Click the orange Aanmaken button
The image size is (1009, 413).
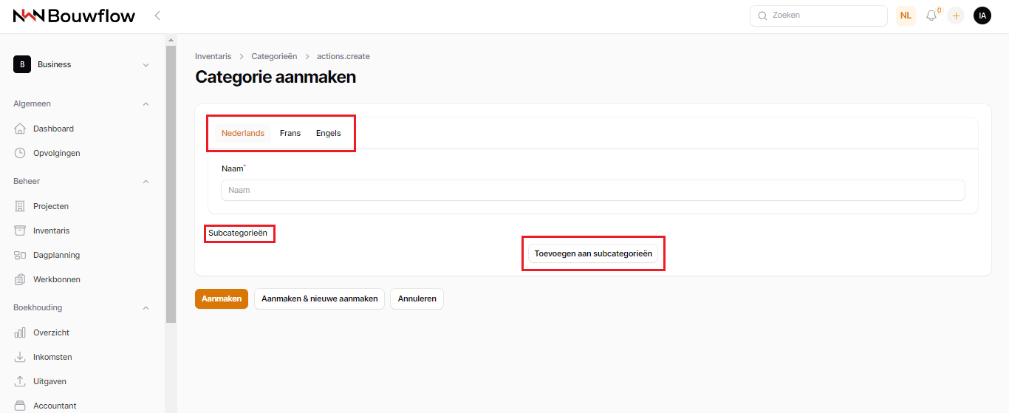click(x=222, y=298)
